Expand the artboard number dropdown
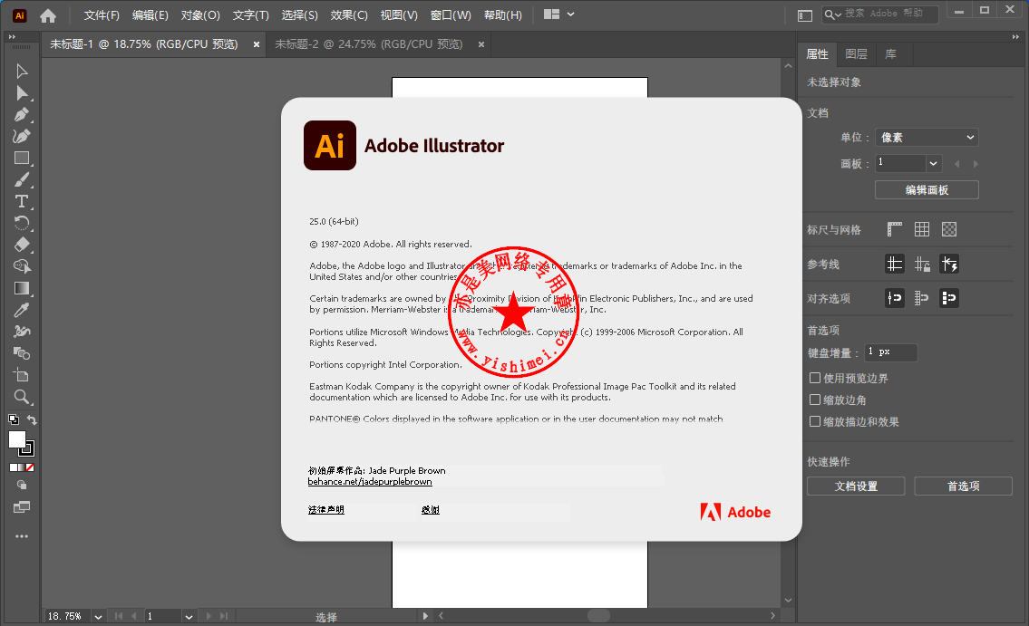The image size is (1029, 626). 933,163
